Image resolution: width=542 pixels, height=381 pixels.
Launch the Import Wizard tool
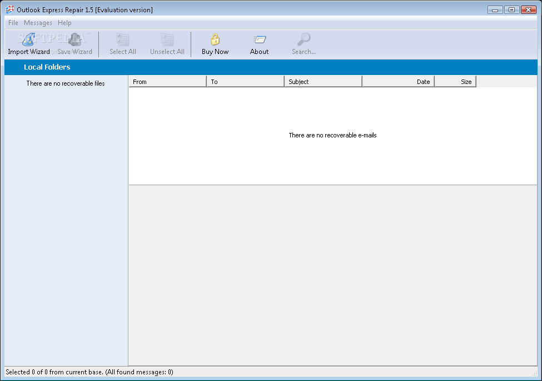click(x=29, y=44)
